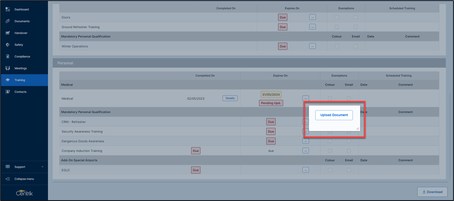This screenshot has width=454, height=201.
Task: Select the Training menu item
Action: click(x=19, y=80)
